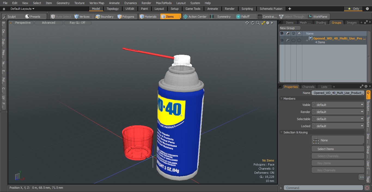Toggle visibility eye for Opened_WD_40 group

click(x=282, y=40)
